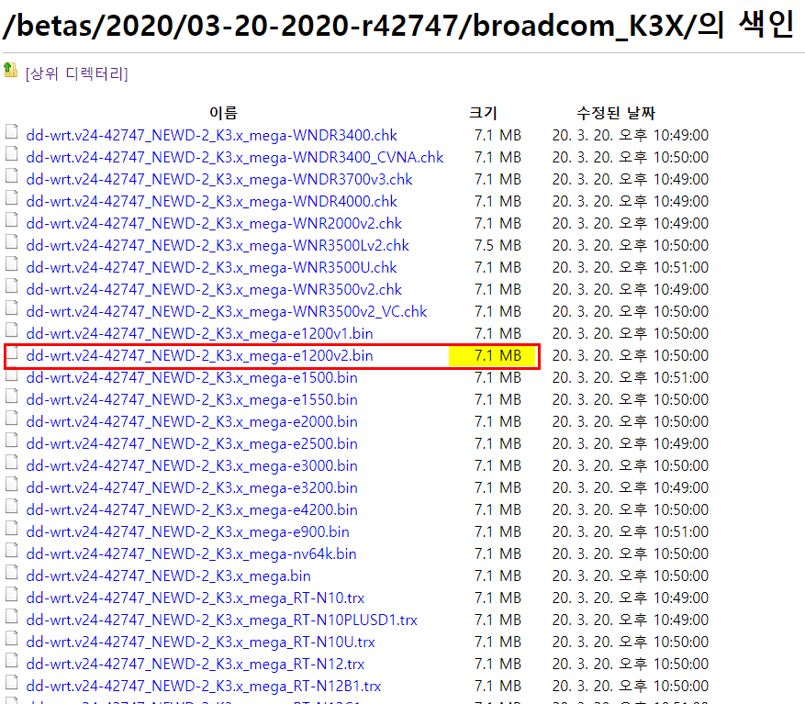The width and height of the screenshot is (805, 704).
Task: Click file icon beside WNDR3400.chk
Action: pos(12,132)
